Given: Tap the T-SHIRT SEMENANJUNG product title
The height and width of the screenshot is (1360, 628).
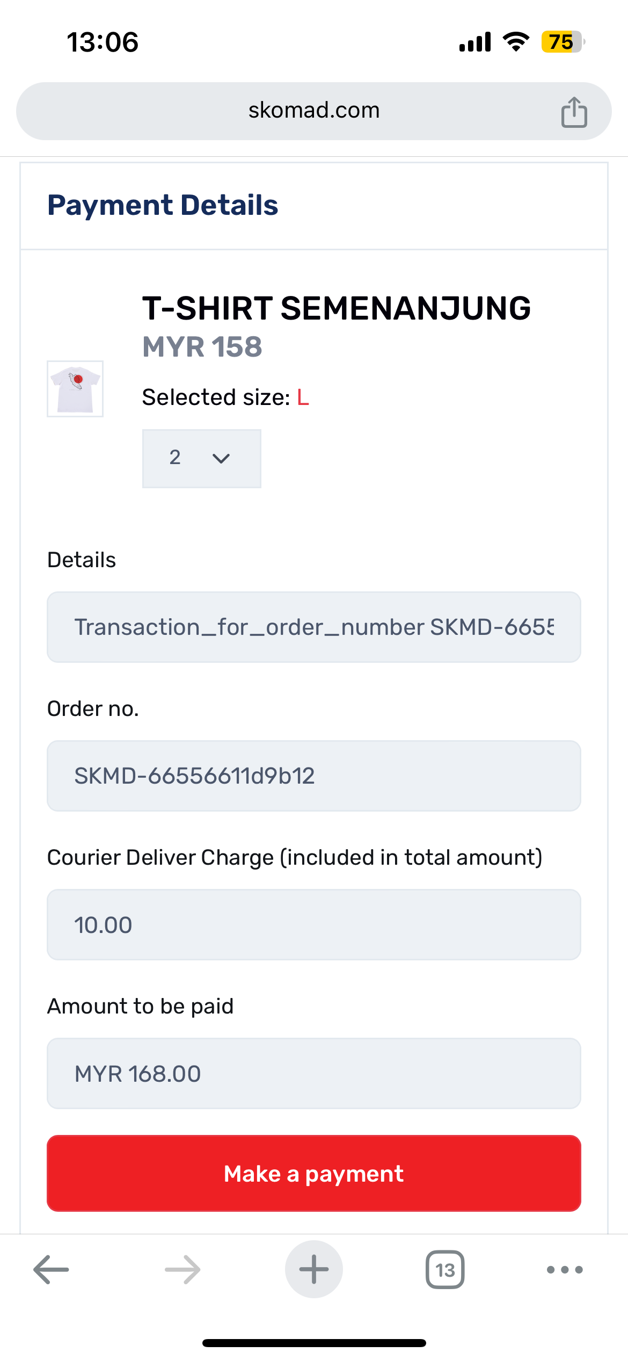Looking at the screenshot, I should coord(337,308).
